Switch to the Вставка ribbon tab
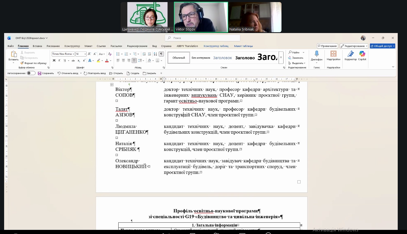 37,46
